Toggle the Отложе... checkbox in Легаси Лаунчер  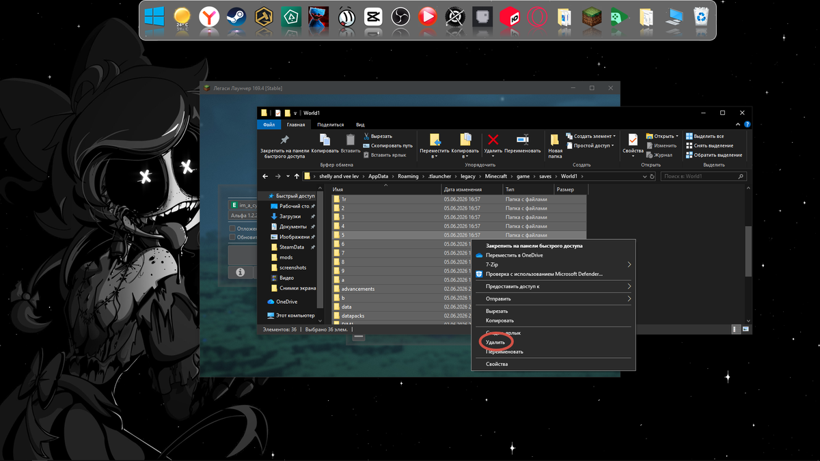point(233,229)
